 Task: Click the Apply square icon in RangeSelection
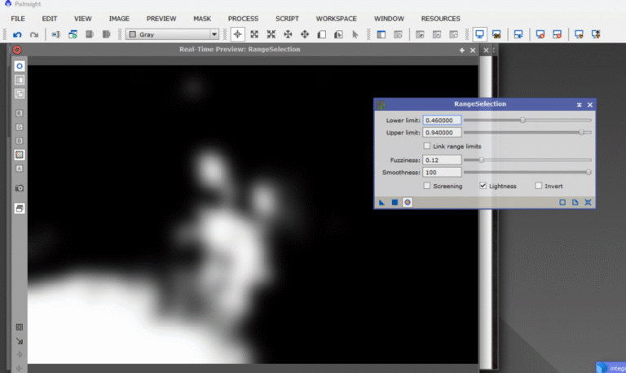[x=395, y=201]
